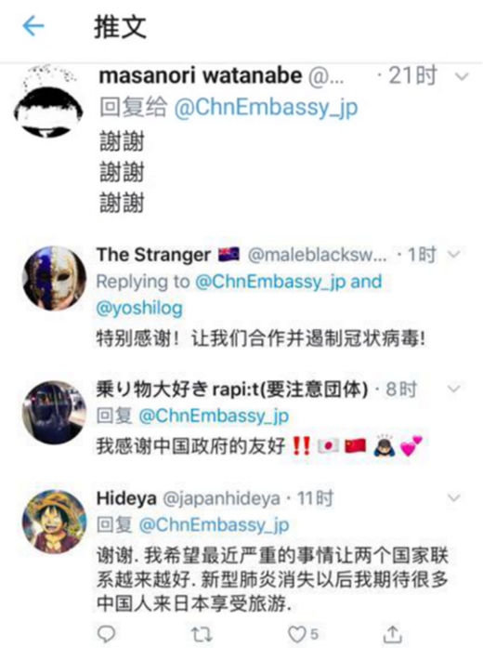Open the @japanhideya handle

221,499
